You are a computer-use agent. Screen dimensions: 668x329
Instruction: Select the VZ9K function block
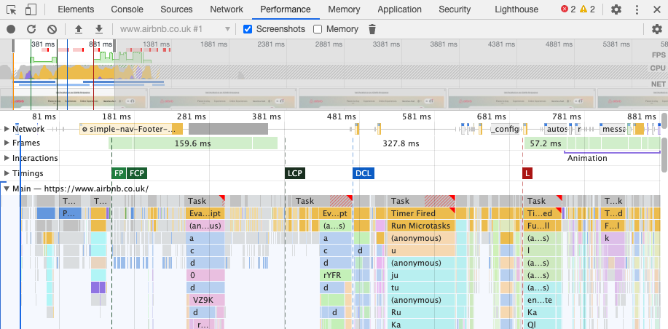coord(205,300)
